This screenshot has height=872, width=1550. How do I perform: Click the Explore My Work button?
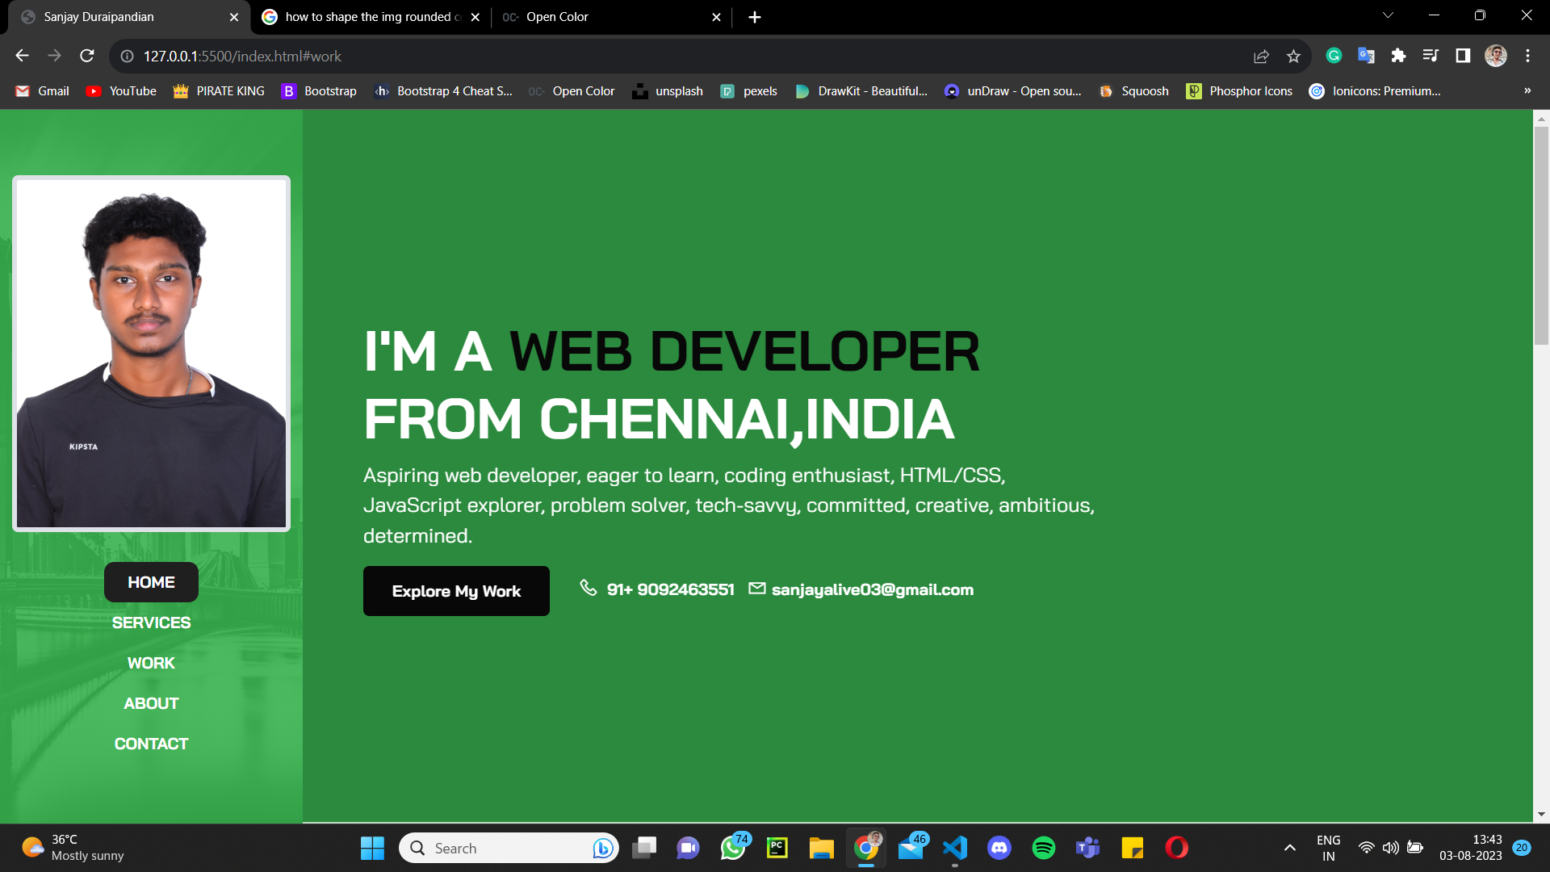[456, 591]
